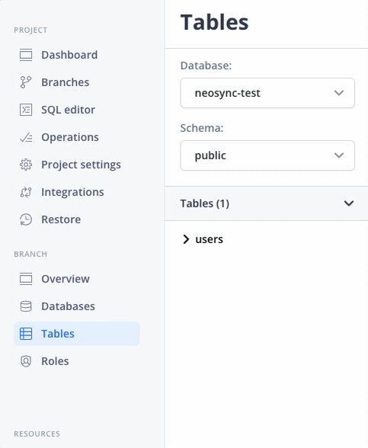This screenshot has height=448, width=368.
Task: Open SQL editor from the sidebar
Action: coord(68,110)
